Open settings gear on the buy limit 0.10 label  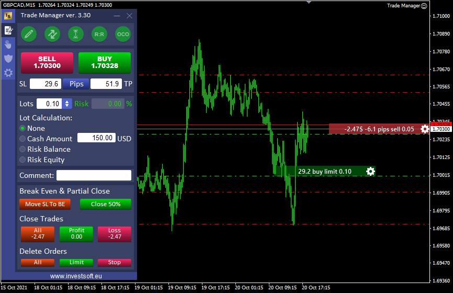[370, 171]
